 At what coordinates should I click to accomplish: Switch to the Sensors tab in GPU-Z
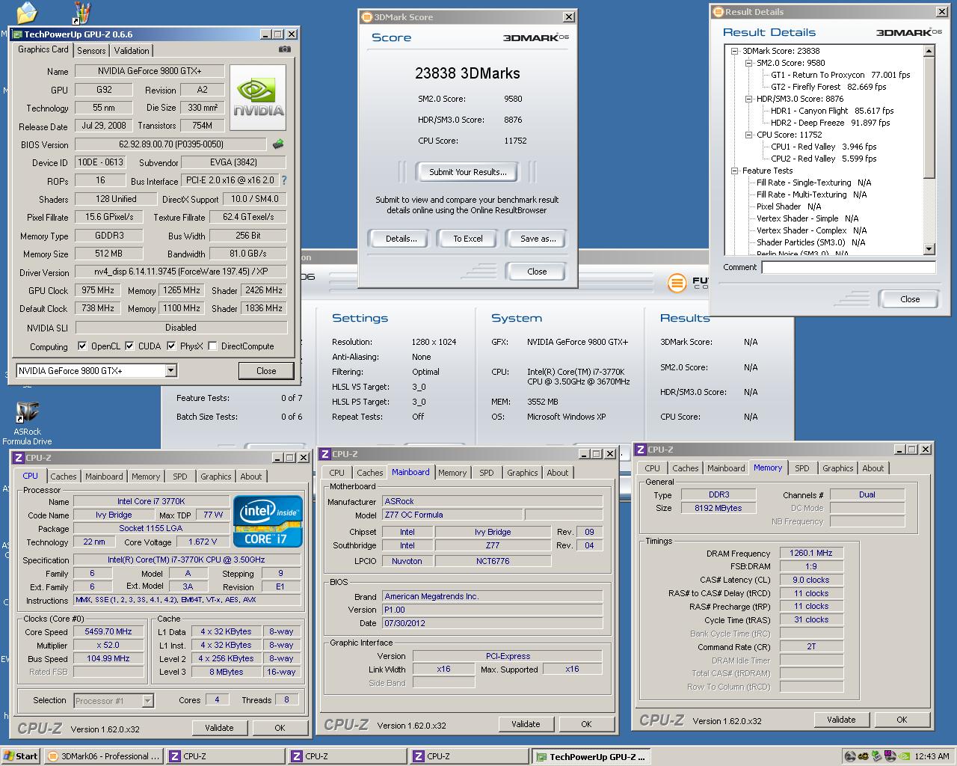(91, 51)
